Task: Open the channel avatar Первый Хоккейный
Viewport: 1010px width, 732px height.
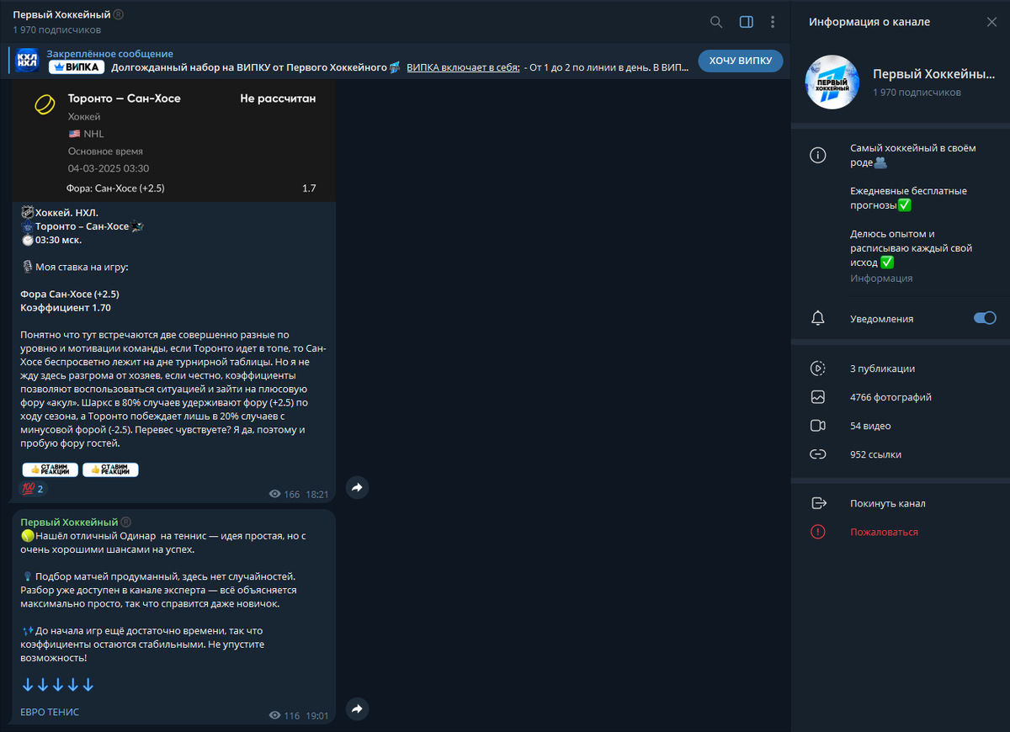Action: (x=832, y=82)
